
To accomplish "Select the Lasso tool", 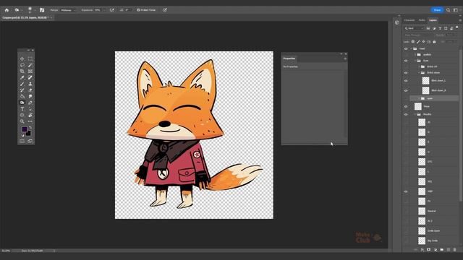I will (x=22, y=65).
